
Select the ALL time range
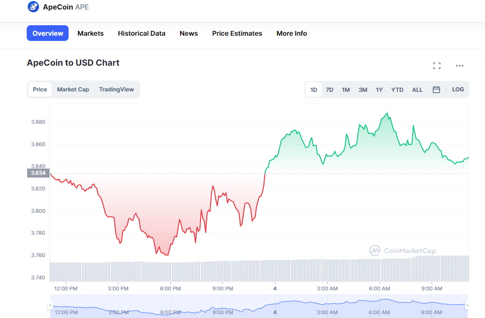coord(417,90)
